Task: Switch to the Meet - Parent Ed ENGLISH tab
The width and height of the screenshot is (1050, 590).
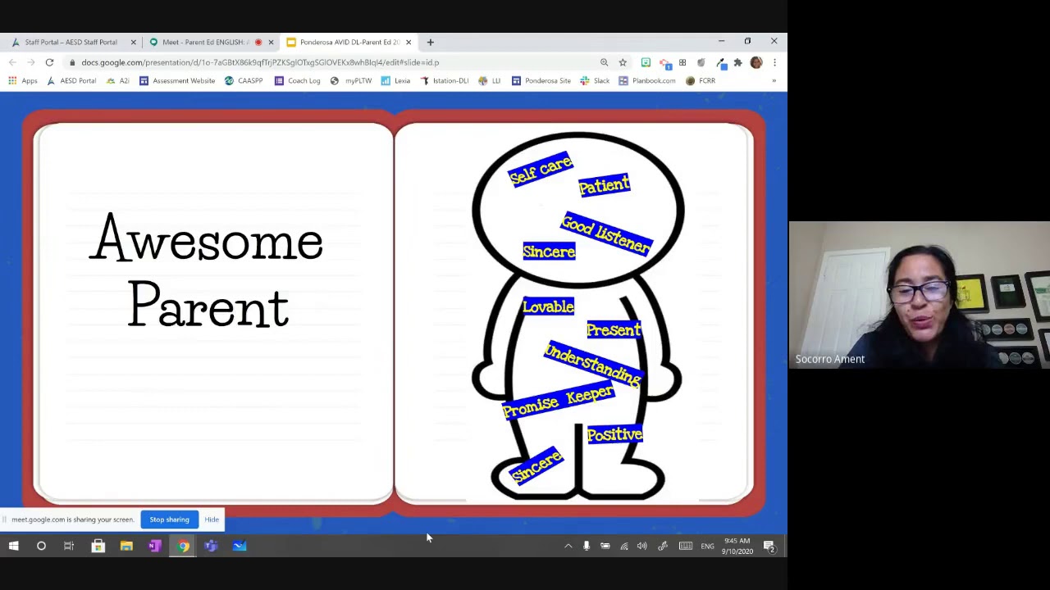Action: [205, 42]
